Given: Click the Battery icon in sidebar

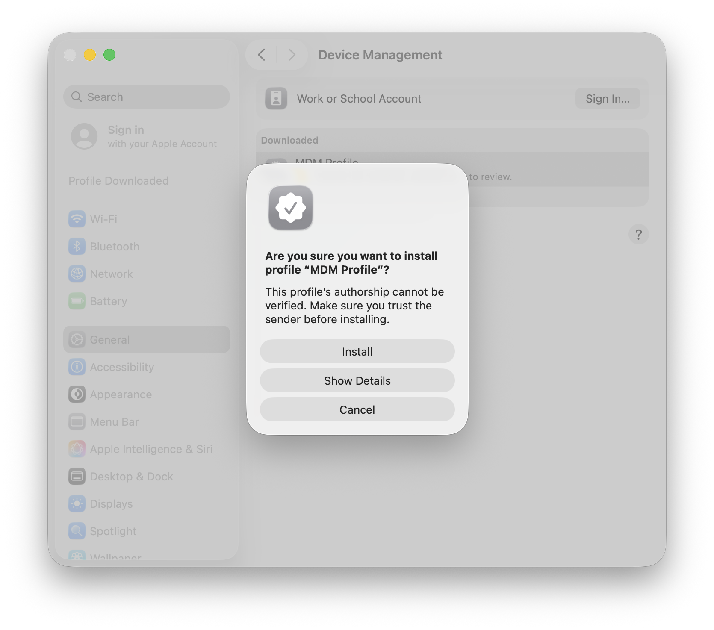Looking at the screenshot, I should (x=77, y=301).
